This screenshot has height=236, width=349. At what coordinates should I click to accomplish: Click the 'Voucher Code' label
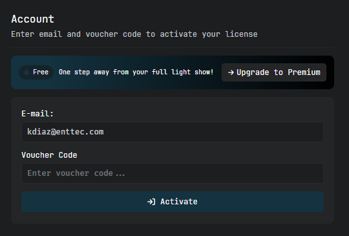pyautogui.click(x=49, y=155)
